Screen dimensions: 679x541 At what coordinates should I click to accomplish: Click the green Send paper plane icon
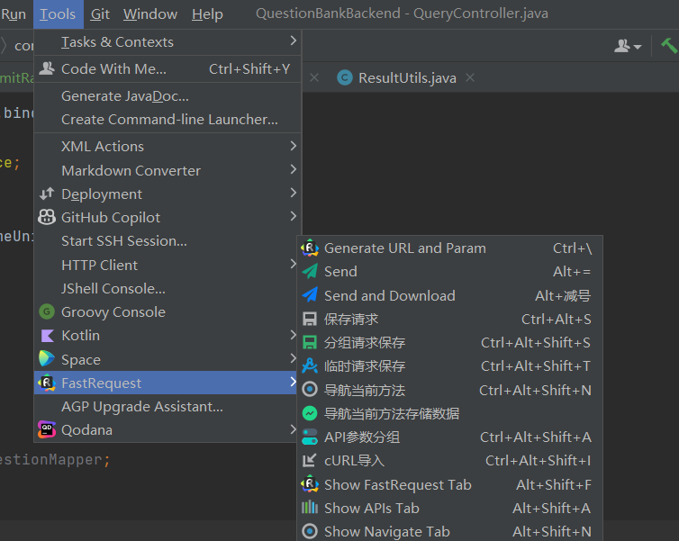tap(310, 271)
